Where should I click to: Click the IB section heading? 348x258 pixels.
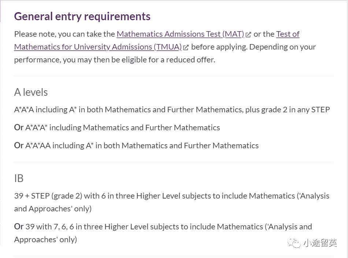pos(19,178)
